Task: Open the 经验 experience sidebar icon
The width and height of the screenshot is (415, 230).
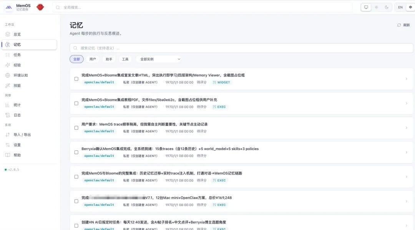Action: (x=8, y=65)
